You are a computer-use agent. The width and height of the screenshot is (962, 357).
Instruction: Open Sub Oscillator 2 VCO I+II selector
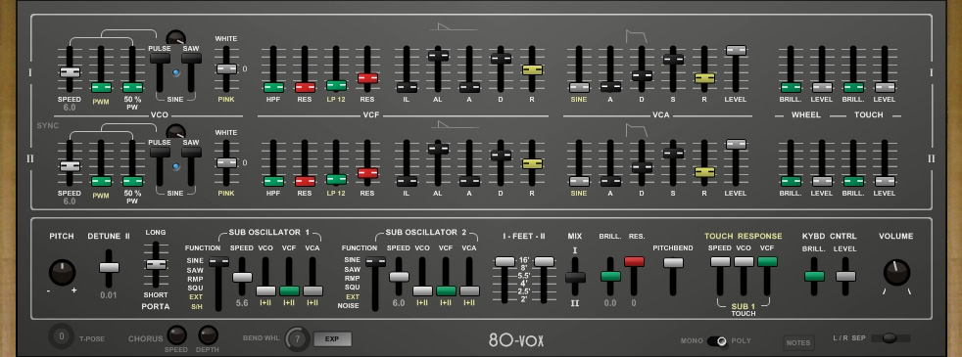click(422, 302)
